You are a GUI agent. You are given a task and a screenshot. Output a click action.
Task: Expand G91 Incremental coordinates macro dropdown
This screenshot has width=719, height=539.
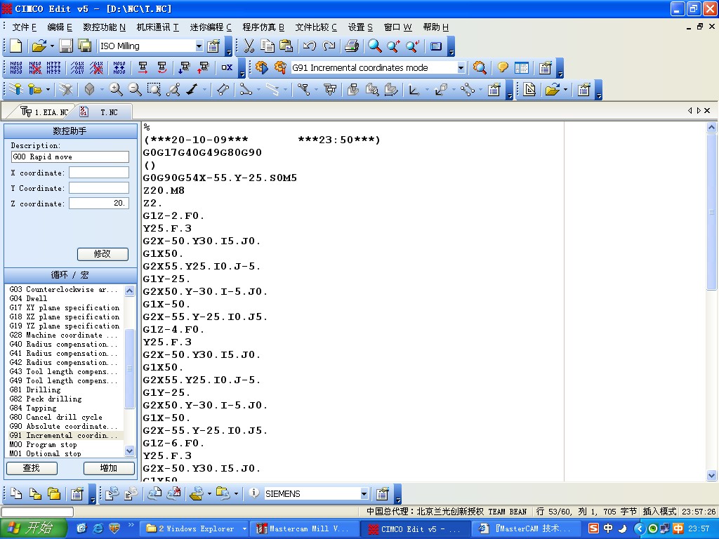(x=461, y=68)
